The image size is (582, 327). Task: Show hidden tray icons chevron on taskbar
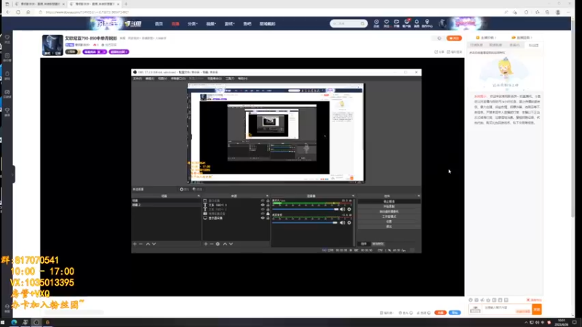[526, 323]
